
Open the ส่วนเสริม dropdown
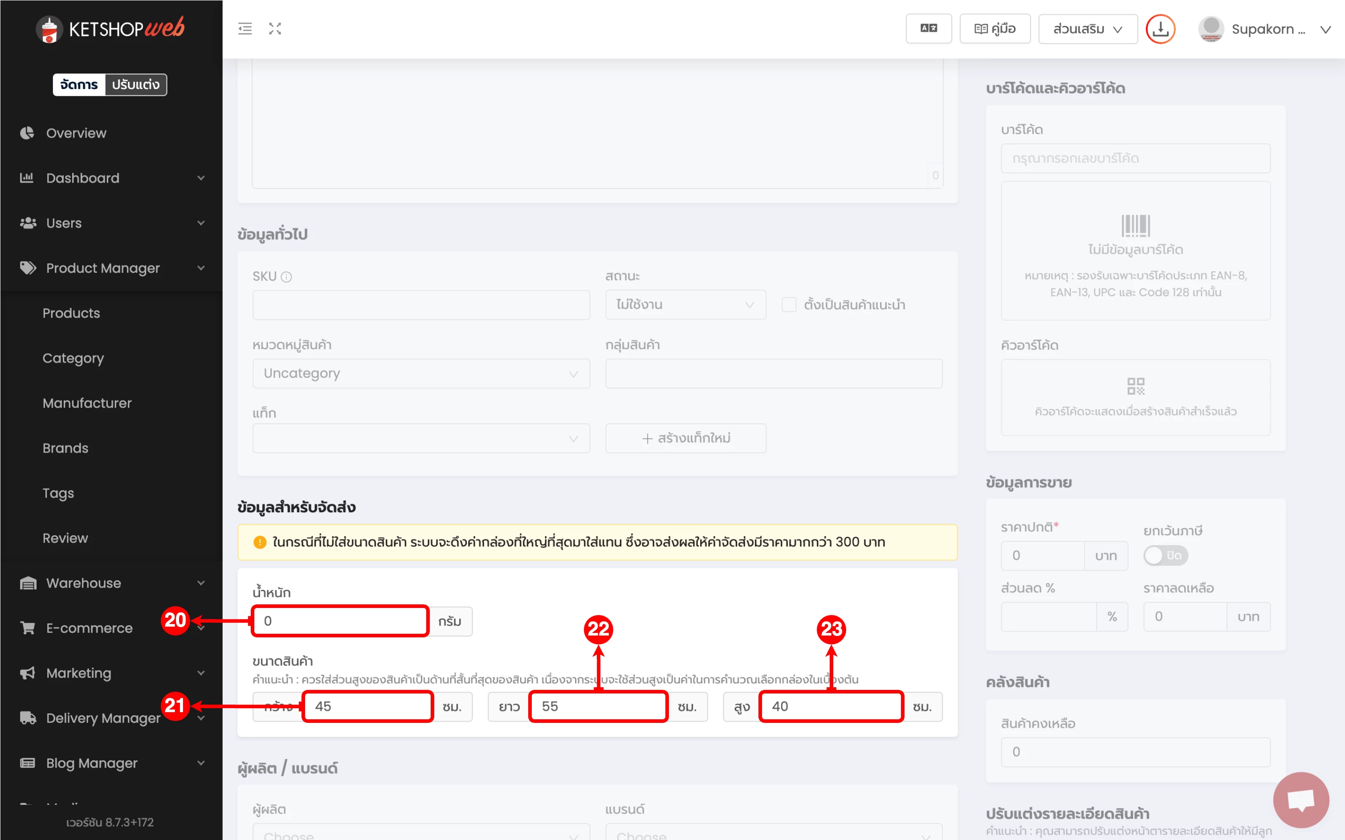coord(1087,29)
